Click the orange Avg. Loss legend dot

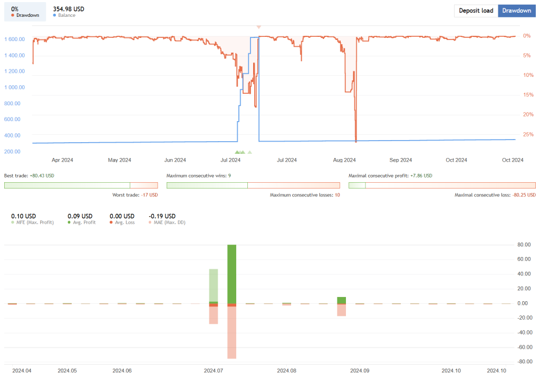point(111,222)
